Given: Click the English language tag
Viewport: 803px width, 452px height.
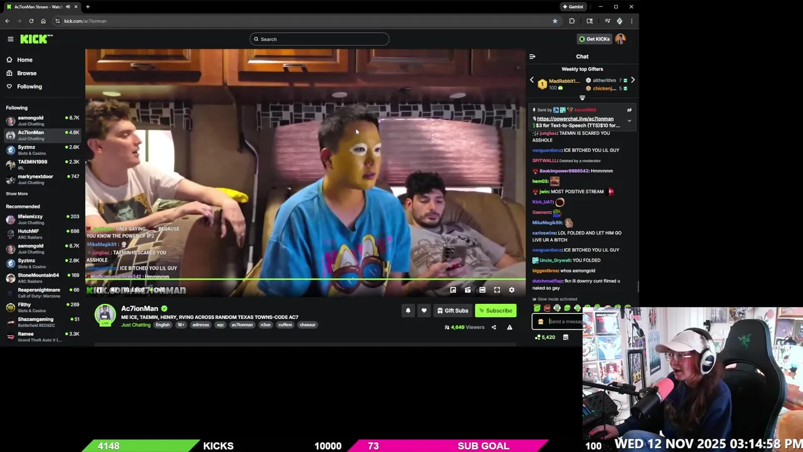Looking at the screenshot, I should (162, 325).
